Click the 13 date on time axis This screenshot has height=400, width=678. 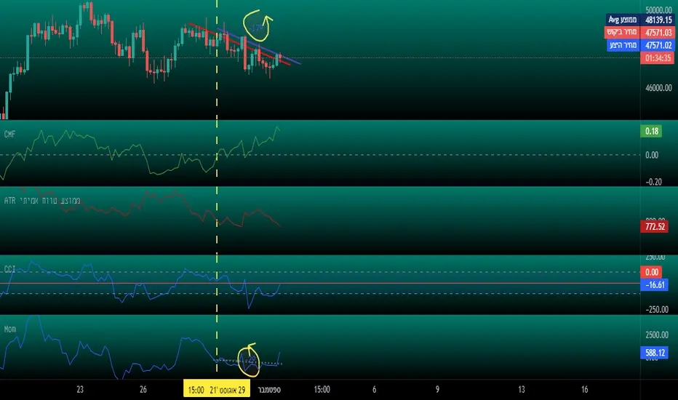point(522,390)
